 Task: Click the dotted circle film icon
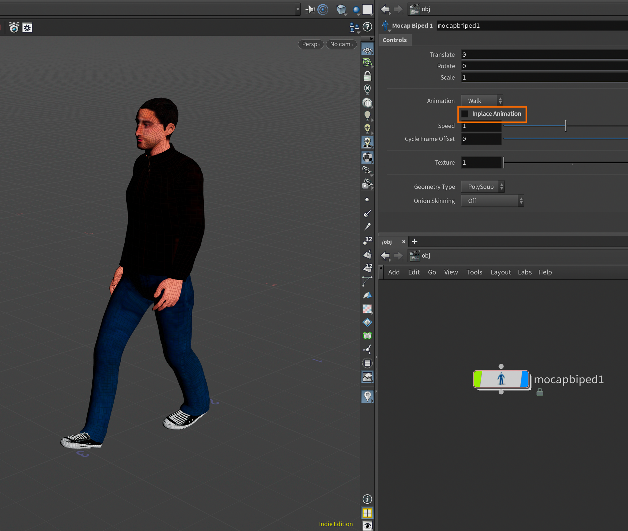pos(367,363)
